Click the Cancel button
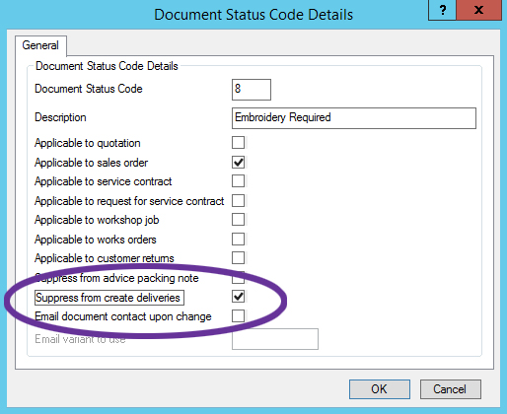507x414 pixels. 450,389
